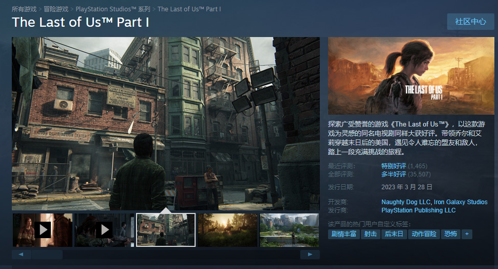This screenshot has height=269, width=498.
Task: Click the left scroll arrow under thumbnails
Action: pyautogui.click(x=21, y=255)
